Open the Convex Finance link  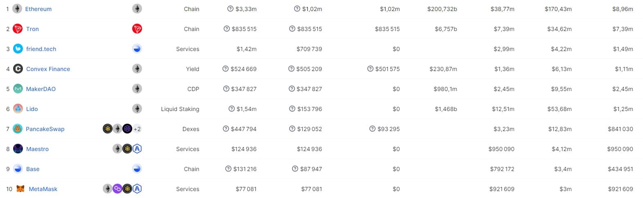48,69
